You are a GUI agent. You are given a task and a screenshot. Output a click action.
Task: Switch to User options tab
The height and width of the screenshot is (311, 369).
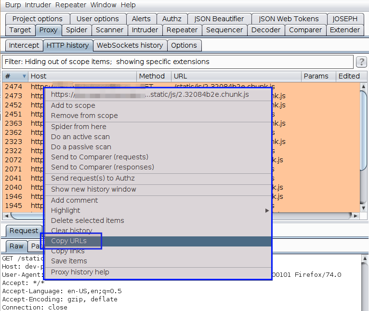pyautogui.click(x=98, y=19)
